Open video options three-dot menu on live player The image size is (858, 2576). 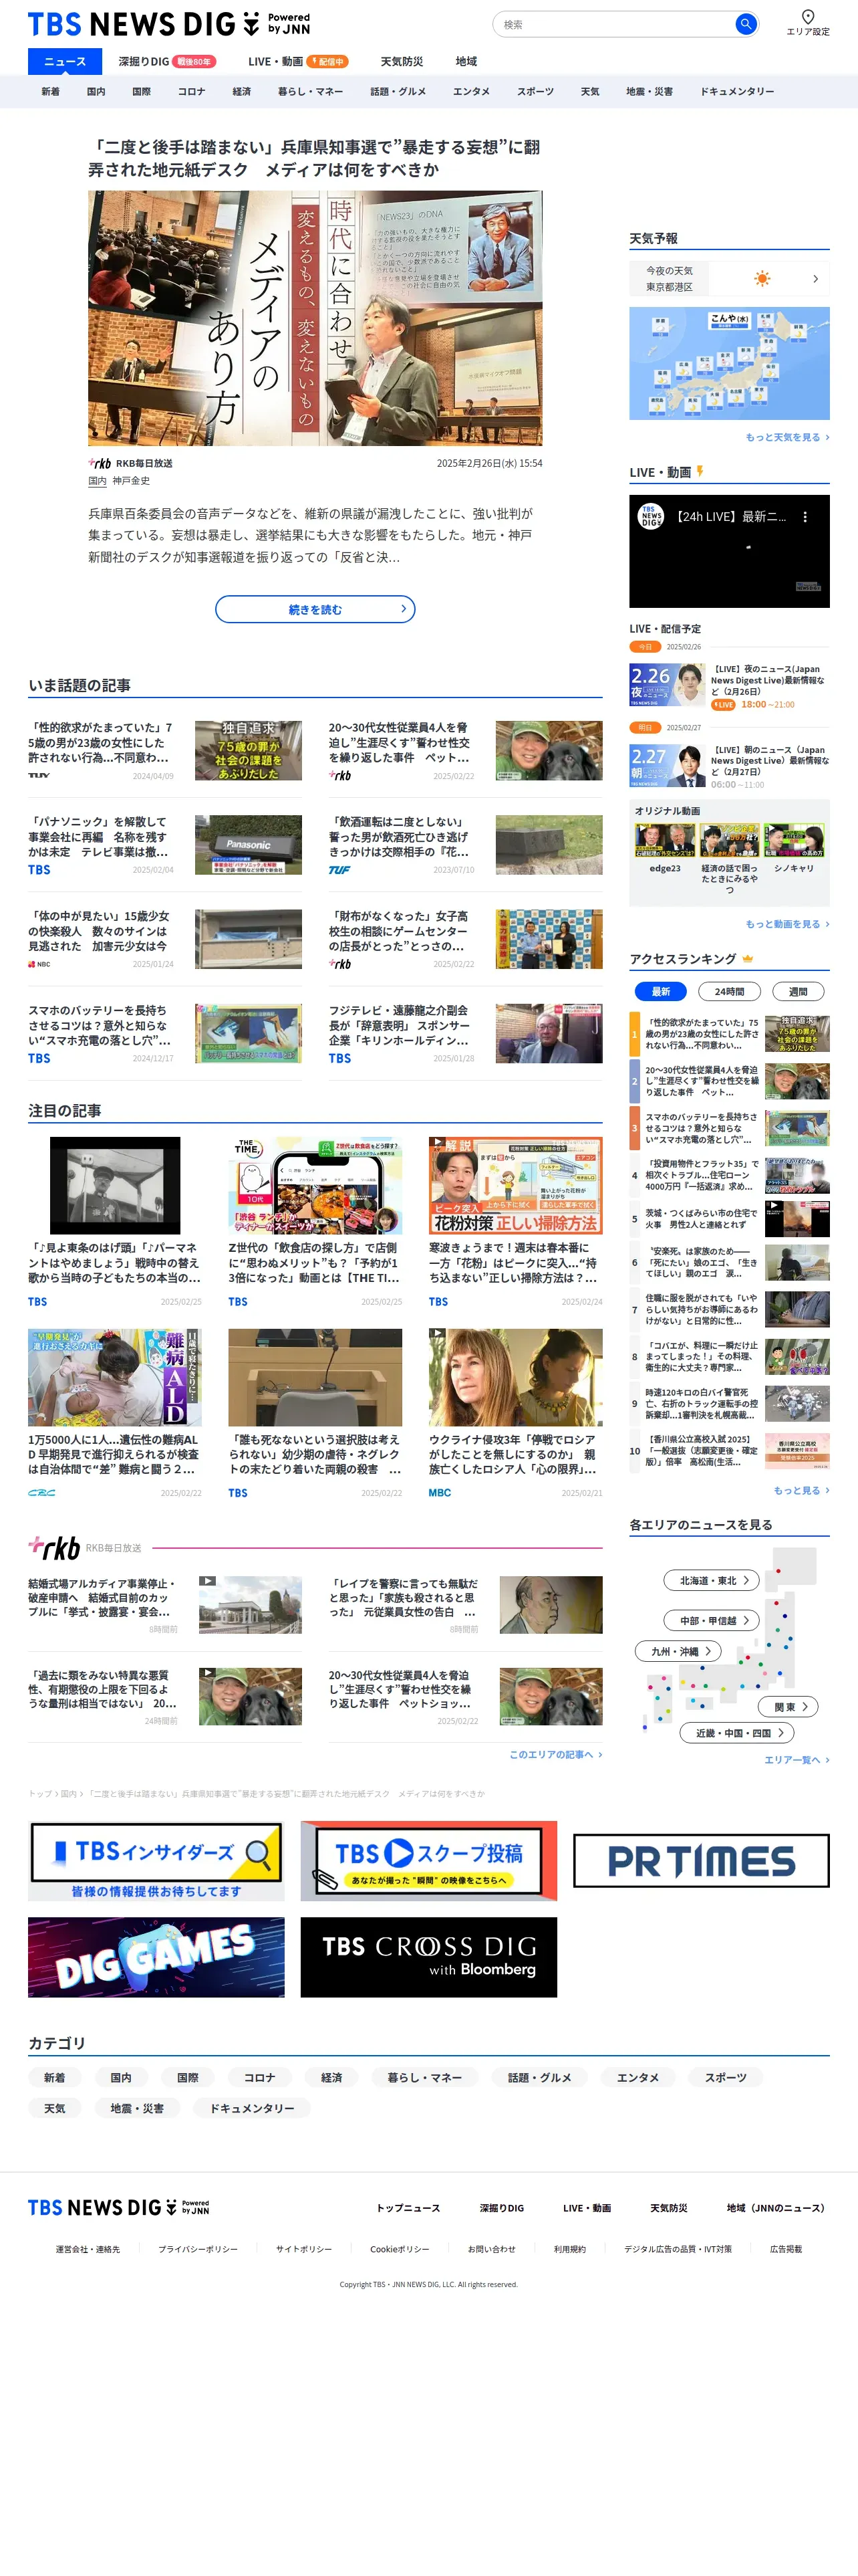coord(805,517)
